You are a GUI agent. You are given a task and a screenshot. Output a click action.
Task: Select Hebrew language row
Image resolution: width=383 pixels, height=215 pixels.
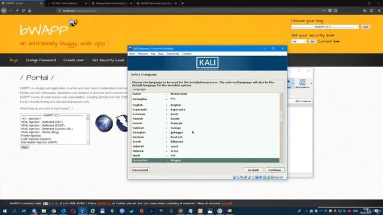coord(205,151)
